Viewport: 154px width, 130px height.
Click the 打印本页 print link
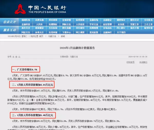point(130,62)
